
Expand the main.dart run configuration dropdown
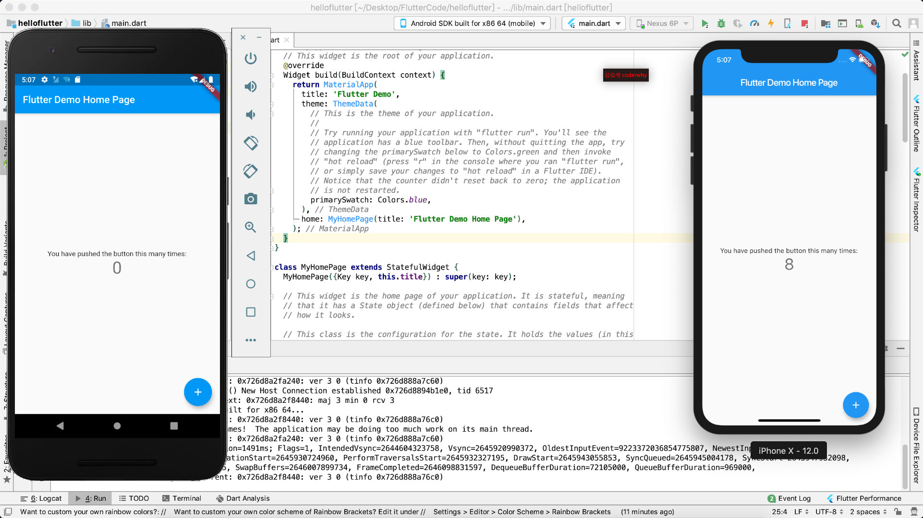[594, 23]
